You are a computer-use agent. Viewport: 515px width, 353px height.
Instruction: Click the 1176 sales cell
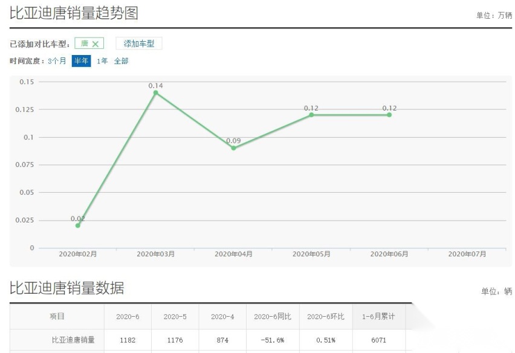pyautogui.click(x=175, y=340)
